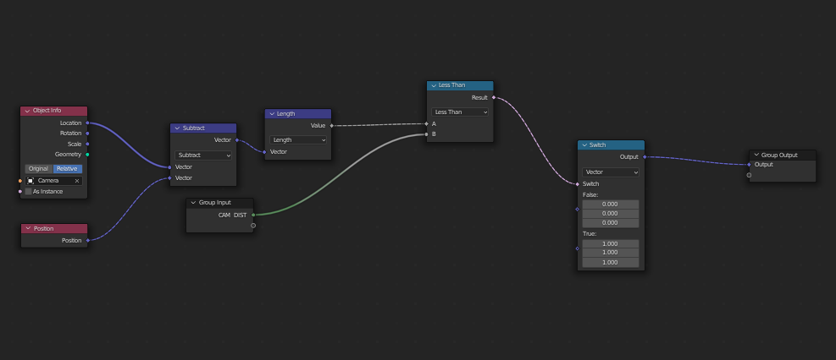Select the Object Info node header
This screenshot has height=360, width=836.
click(54, 111)
